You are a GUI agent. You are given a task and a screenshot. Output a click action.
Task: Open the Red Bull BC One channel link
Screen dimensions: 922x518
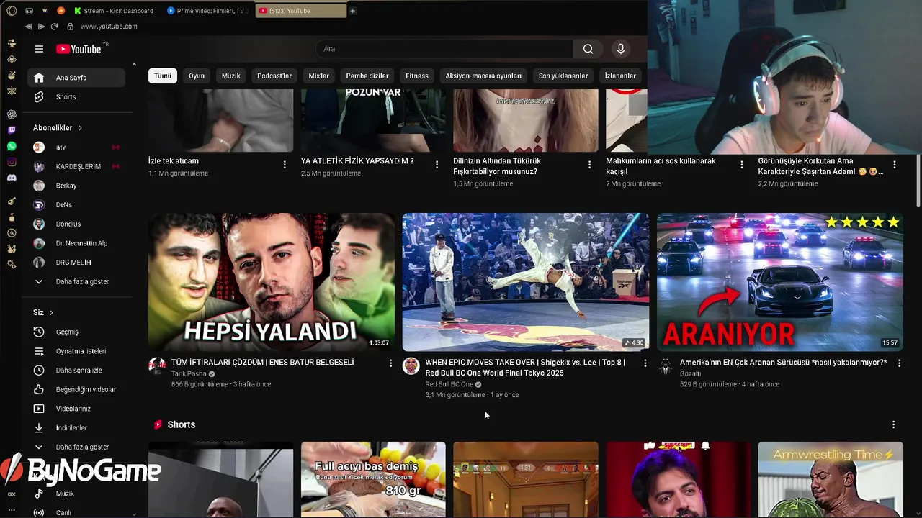point(449,384)
